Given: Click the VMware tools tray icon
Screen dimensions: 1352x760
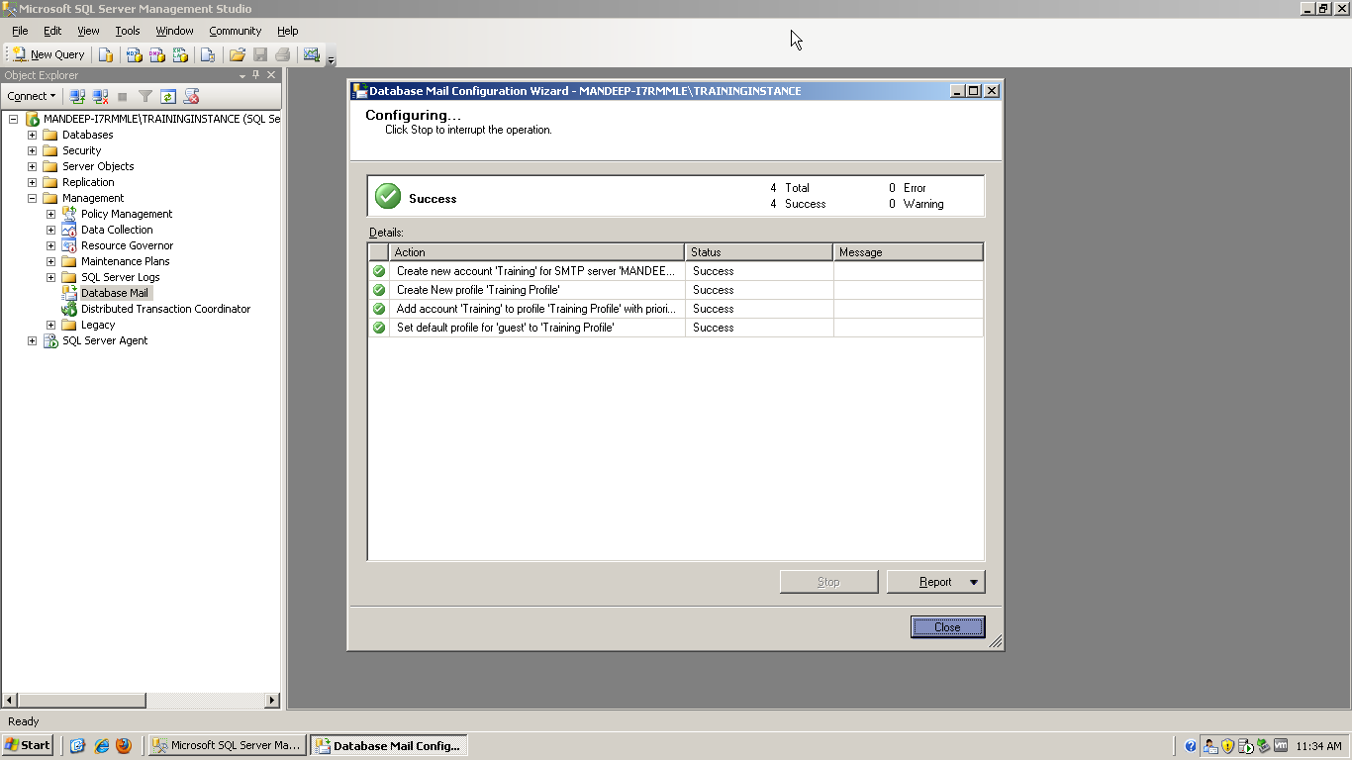Looking at the screenshot, I should coord(1281,745).
